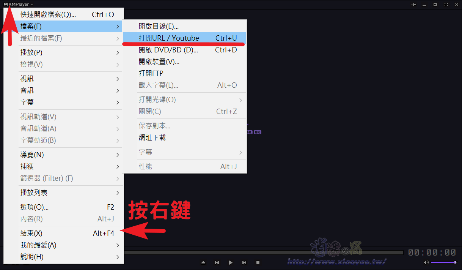Choose 打開FTP entry
462x270 pixels.
tap(184, 73)
